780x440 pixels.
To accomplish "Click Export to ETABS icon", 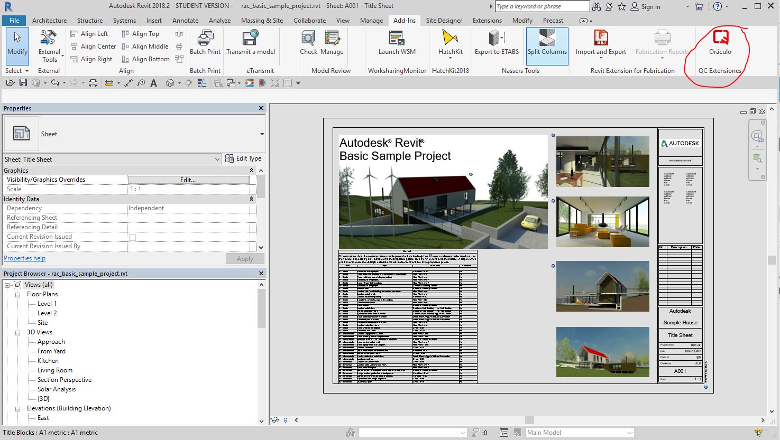I will 497,38.
